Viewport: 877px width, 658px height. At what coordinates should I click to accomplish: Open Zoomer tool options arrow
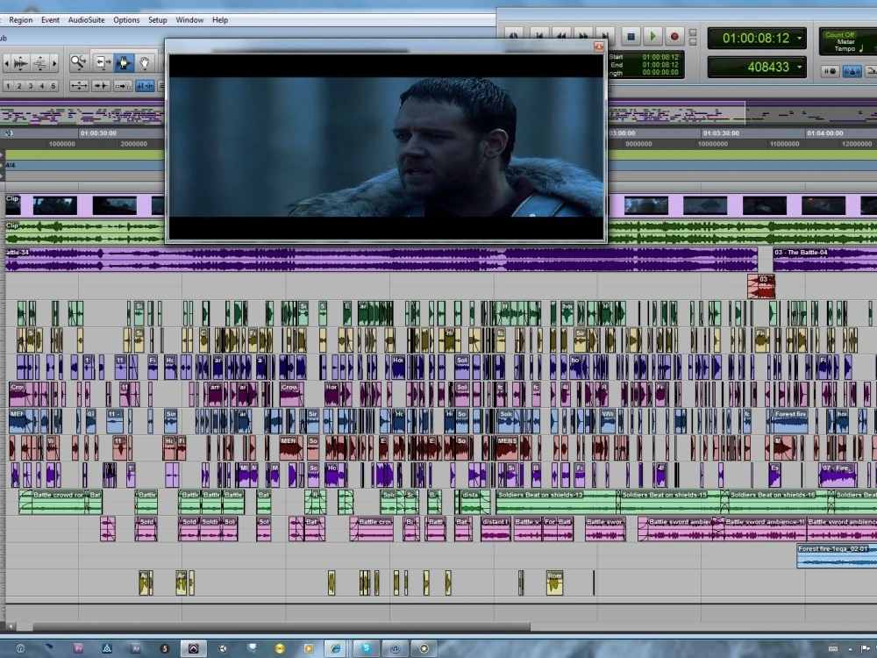(x=78, y=70)
